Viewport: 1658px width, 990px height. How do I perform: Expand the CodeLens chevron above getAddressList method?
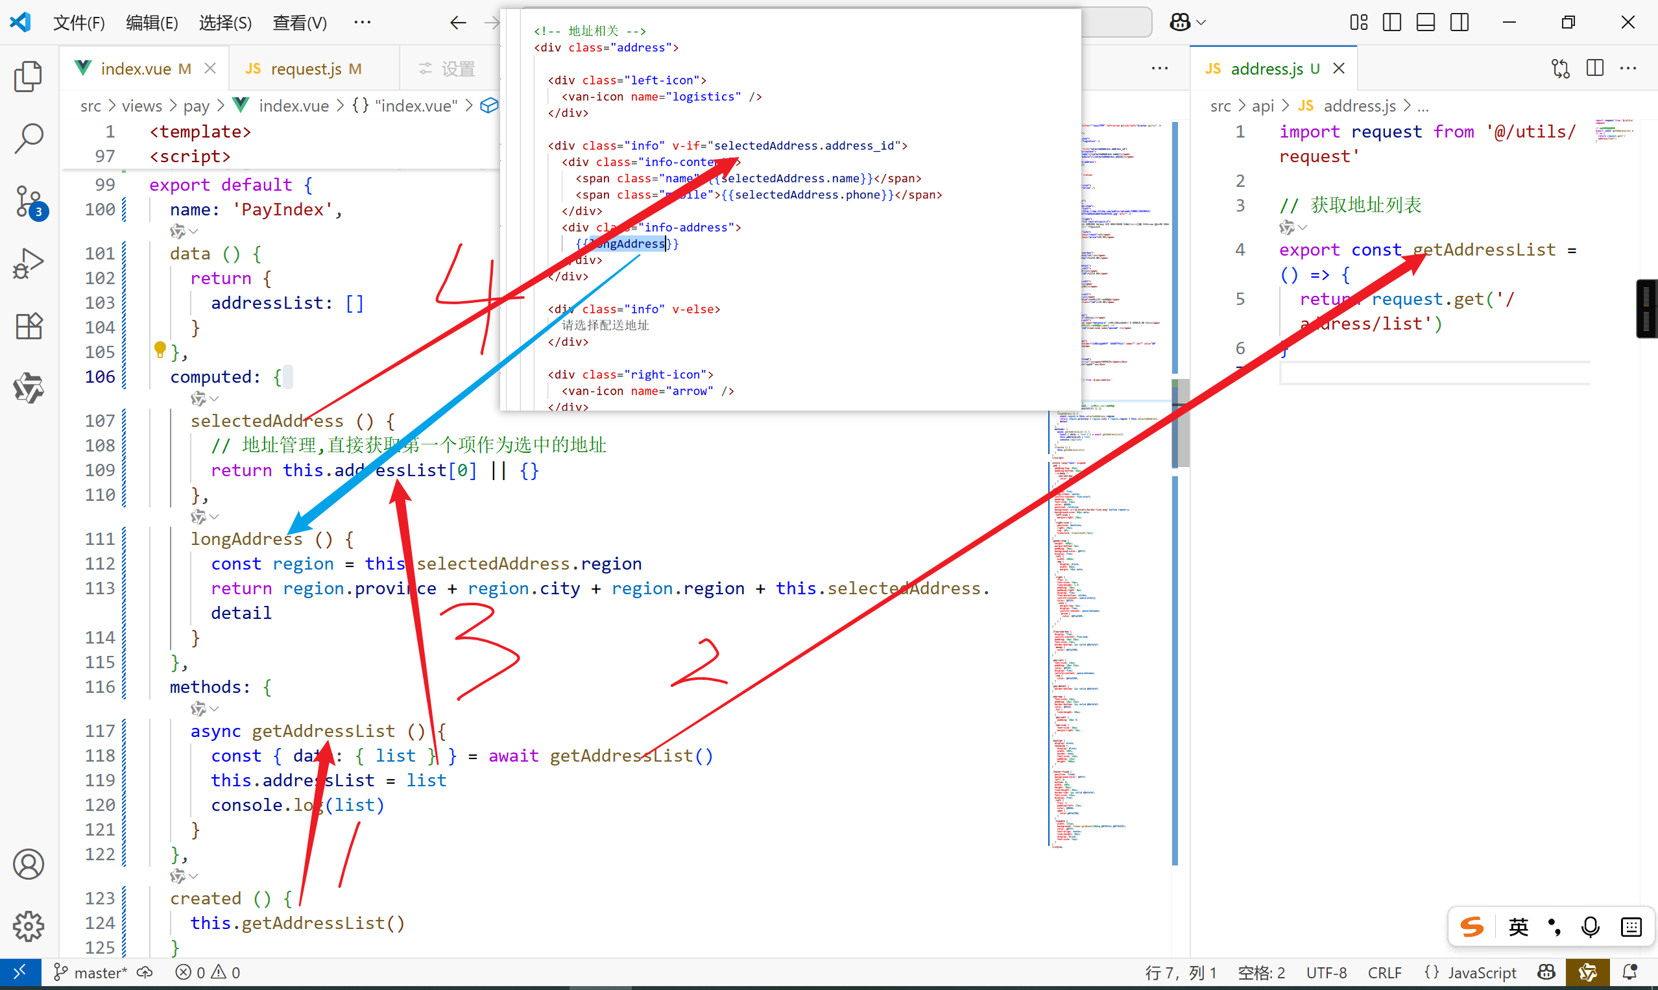click(214, 709)
